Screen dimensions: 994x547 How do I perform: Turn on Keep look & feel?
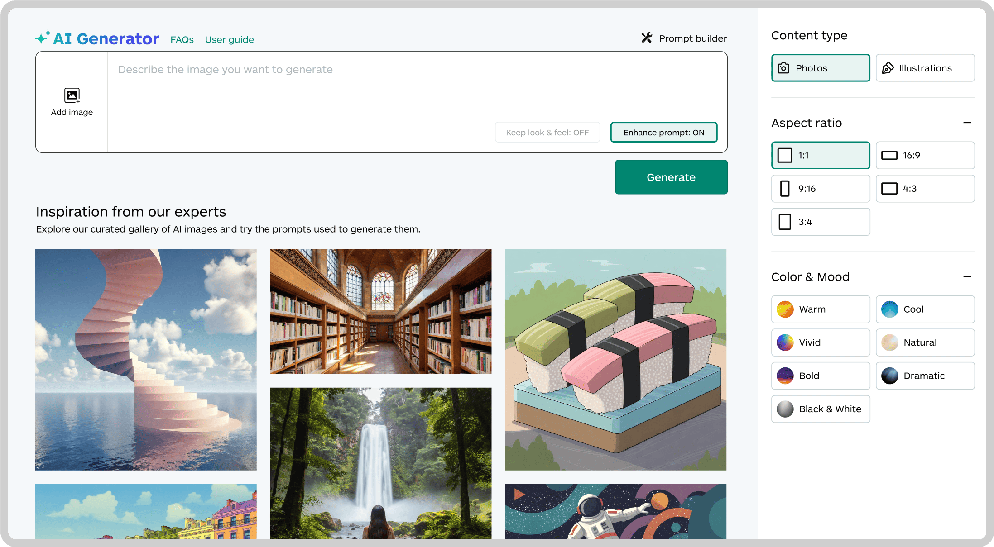pyautogui.click(x=547, y=132)
